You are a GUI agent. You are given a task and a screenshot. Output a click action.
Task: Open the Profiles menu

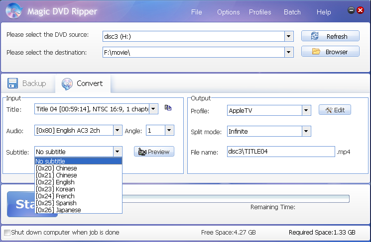click(260, 12)
